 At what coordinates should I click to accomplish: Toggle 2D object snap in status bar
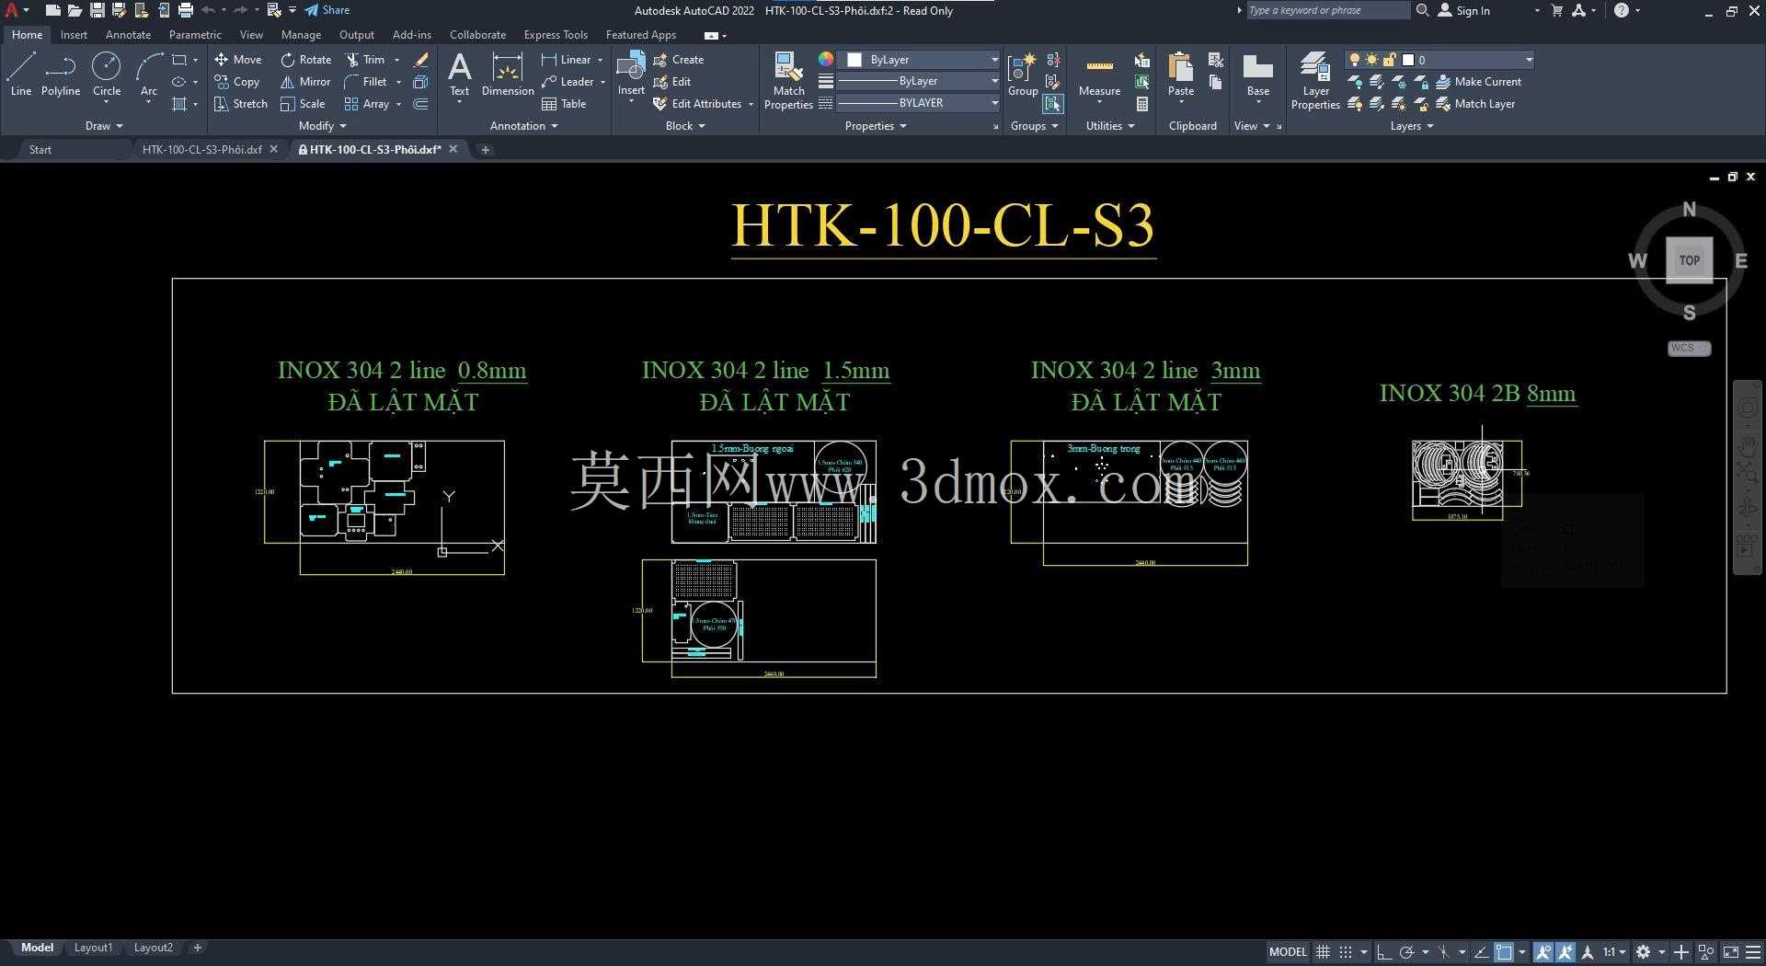(x=1505, y=952)
